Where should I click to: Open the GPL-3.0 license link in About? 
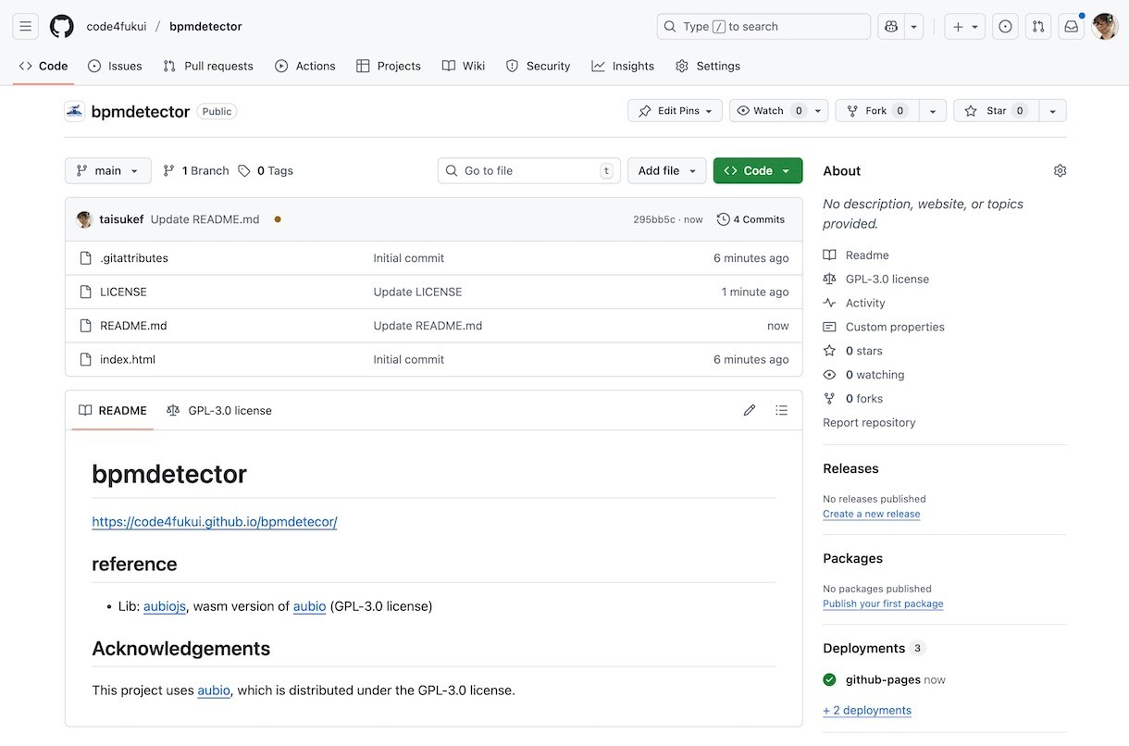tap(887, 279)
